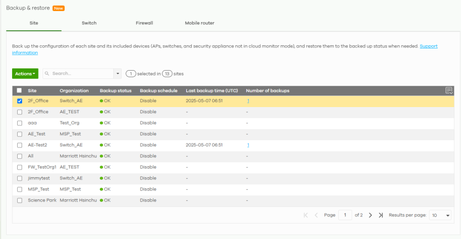Viewport: 461px width, 239px height.
Task: Check the AE-Test2 site checkbox
Action: click(19, 145)
